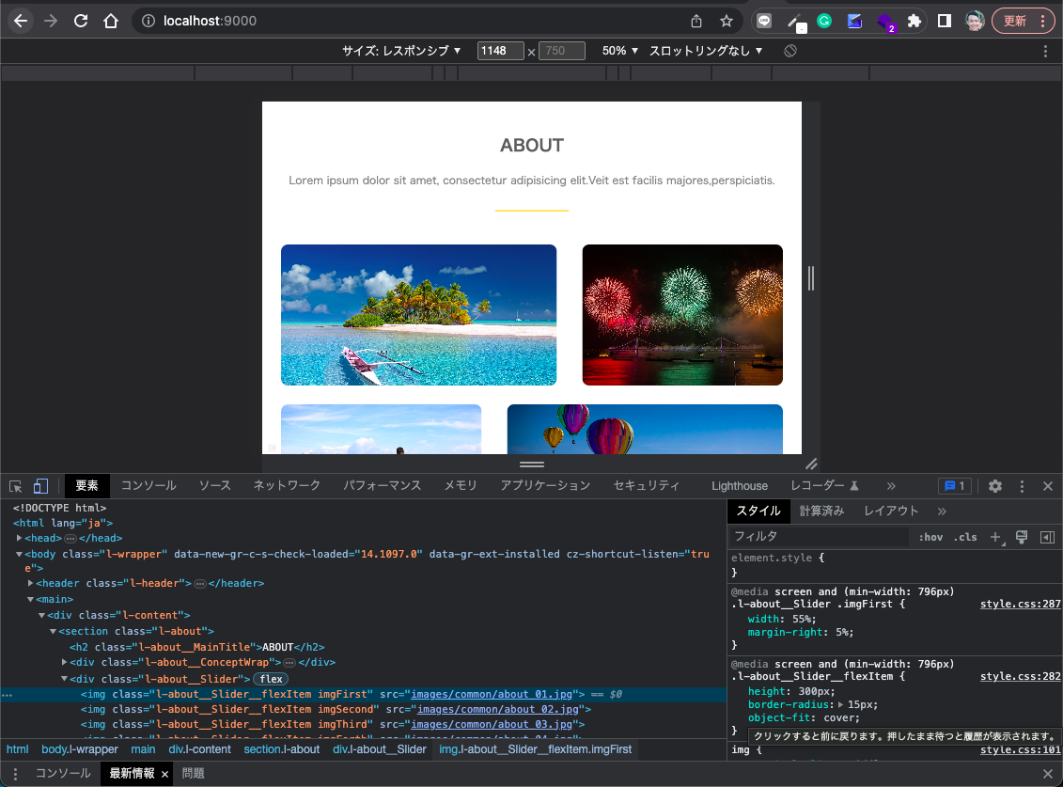Screen dimensions: 1063x787
Task: Open the issues counter badge showing 1
Action: pyautogui.click(x=955, y=486)
